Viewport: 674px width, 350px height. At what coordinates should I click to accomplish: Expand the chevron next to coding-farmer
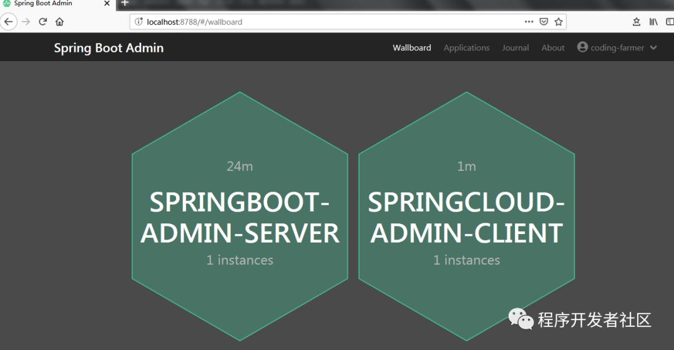click(x=653, y=47)
